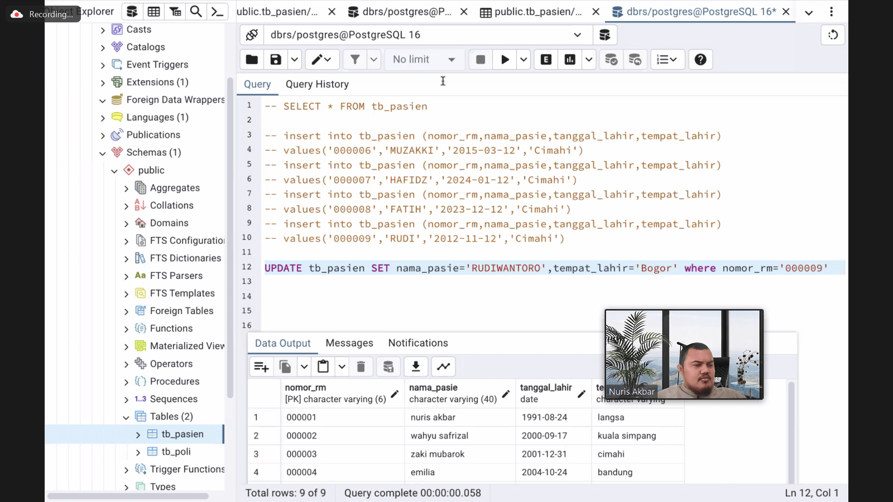Open the execute options dropdown arrow
Screen dimensions: 893x502
click(x=524, y=59)
